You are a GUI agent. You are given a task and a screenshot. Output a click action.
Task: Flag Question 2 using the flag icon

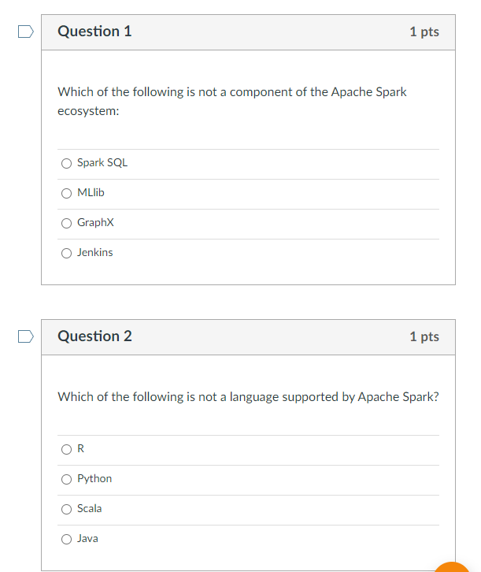[26, 336]
